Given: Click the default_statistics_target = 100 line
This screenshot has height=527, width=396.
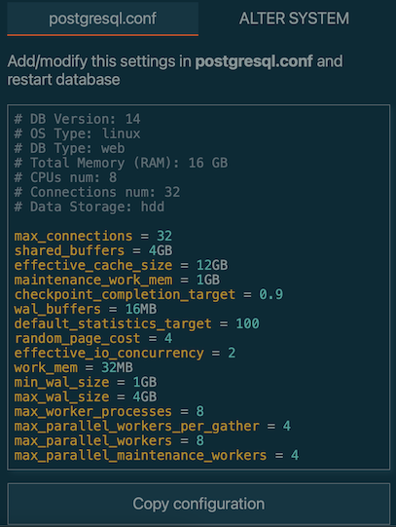Looking at the screenshot, I should click(x=136, y=323).
